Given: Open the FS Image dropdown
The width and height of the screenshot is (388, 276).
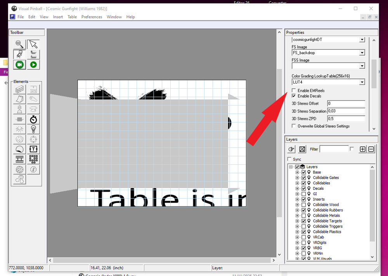Looking at the screenshot, I should 362,52.
